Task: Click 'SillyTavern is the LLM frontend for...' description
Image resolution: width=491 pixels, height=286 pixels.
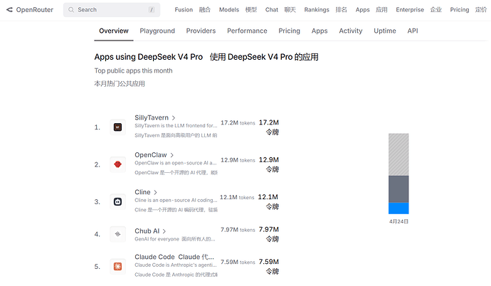Action: (176, 125)
